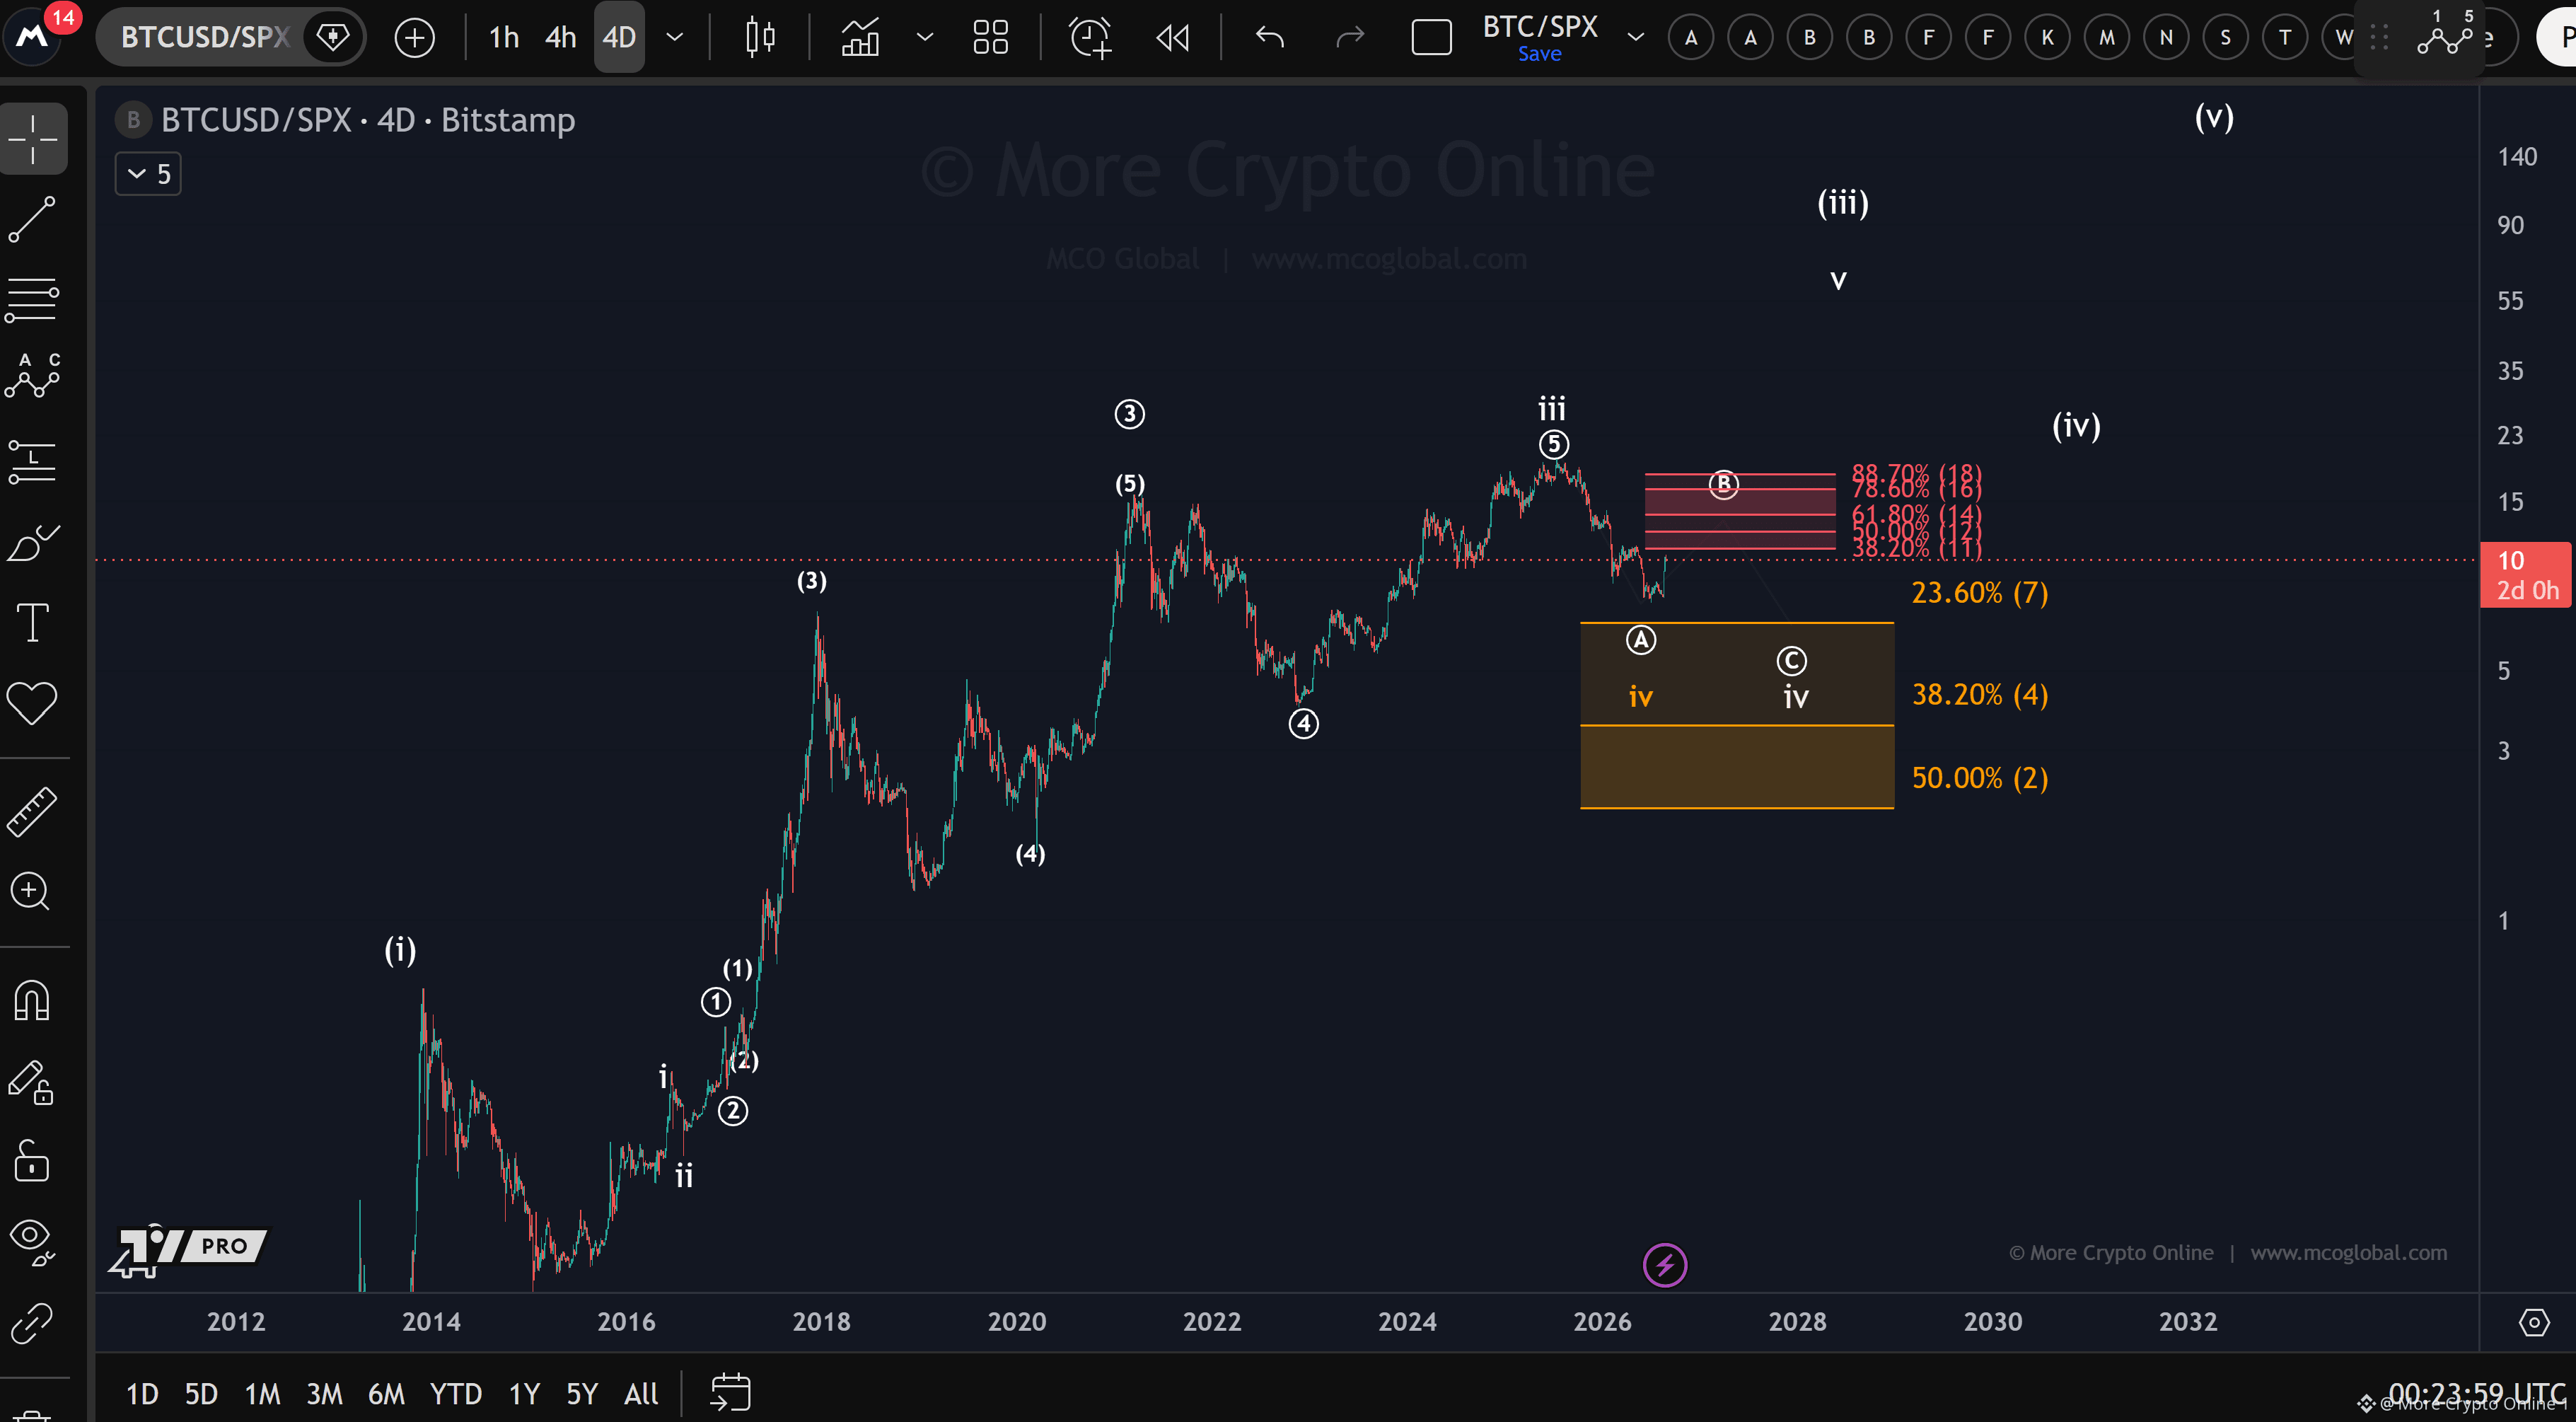The height and width of the screenshot is (1422, 2576).
Task: Toggle magnet mode on
Action: pyautogui.click(x=33, y=1000)
